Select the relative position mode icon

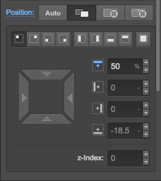click(x=82, y=13)
